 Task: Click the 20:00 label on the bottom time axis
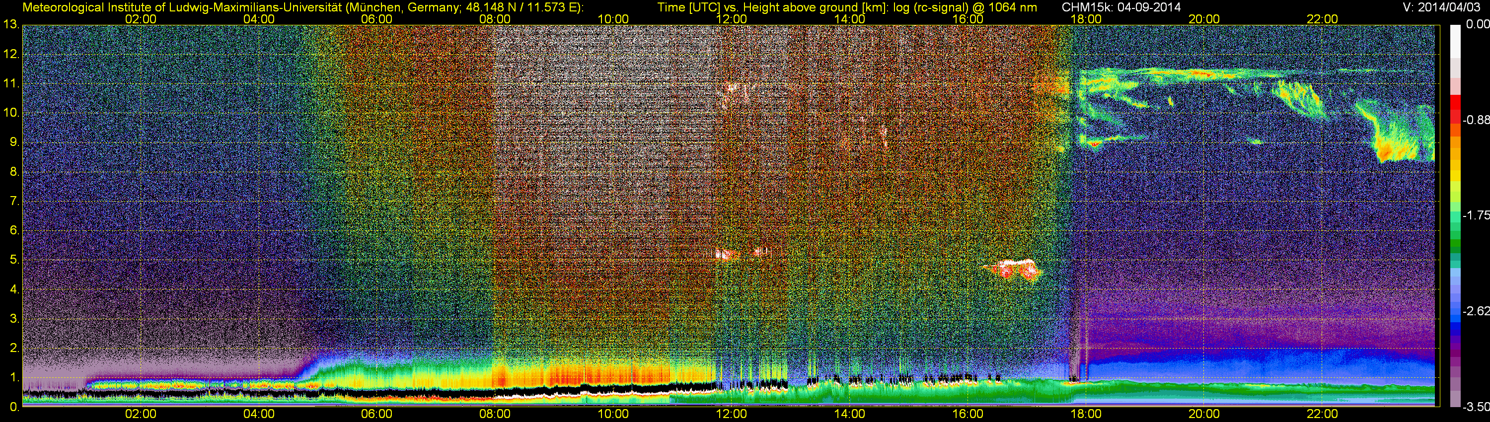point(1204,414)
